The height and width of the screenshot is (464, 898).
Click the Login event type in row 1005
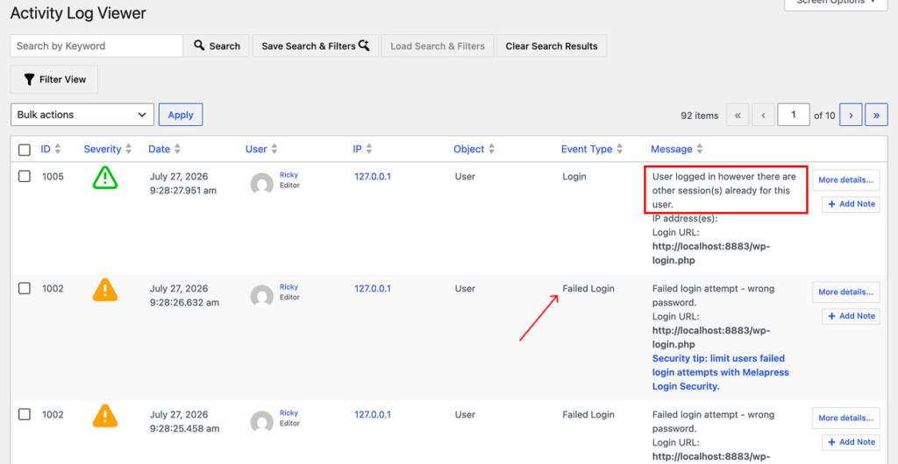pyautogui.click(x=574, y=177)
